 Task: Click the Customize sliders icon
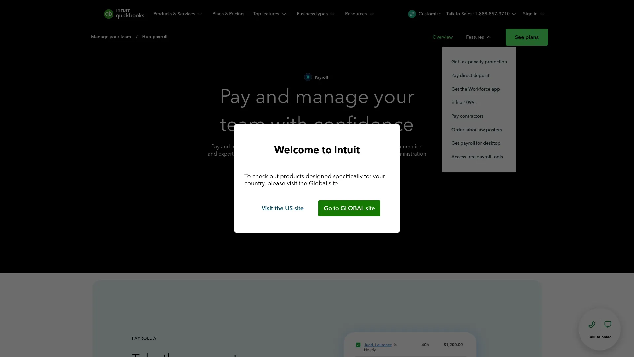coord(412,14)
